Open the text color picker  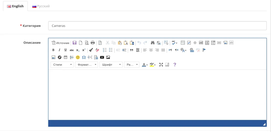(x=145, y=65)
